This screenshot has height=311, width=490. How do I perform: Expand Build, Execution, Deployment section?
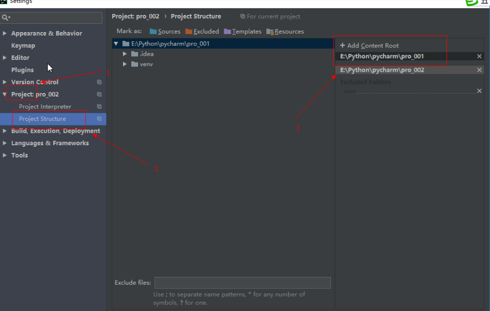pyautogui.click(x=5, y=131)
